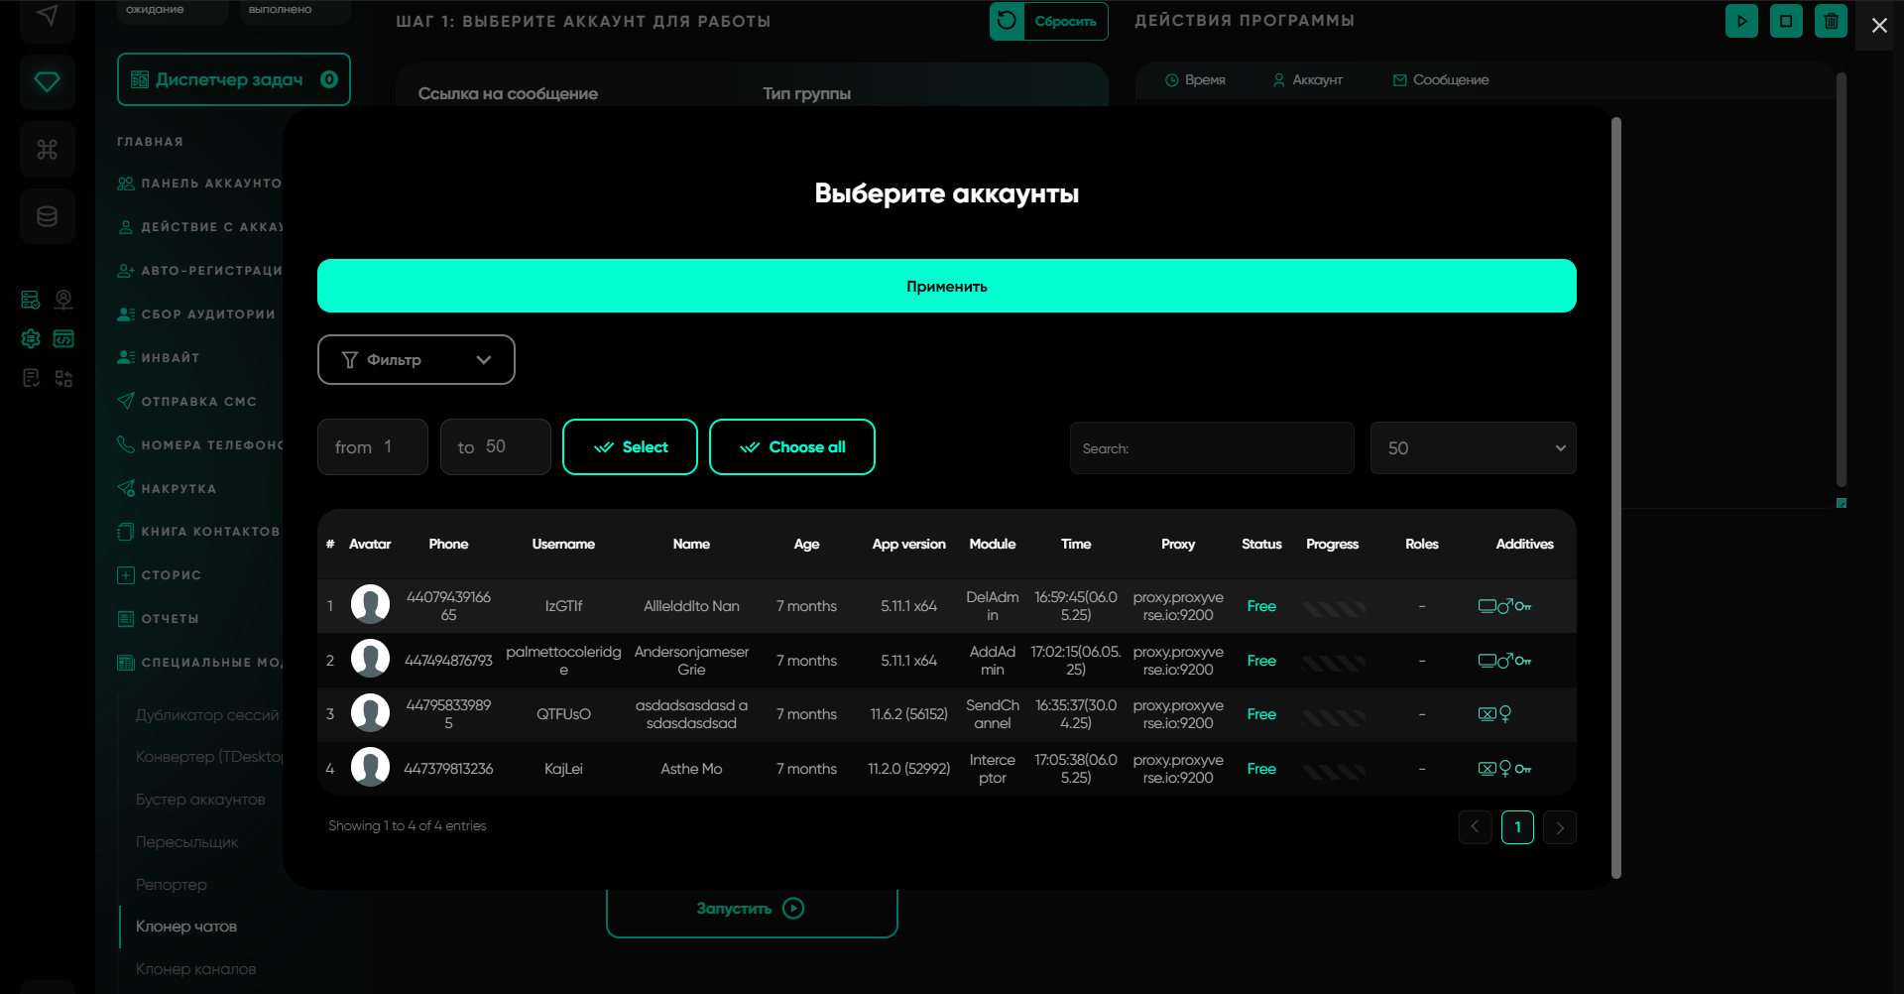Click the diamond icon in left sidebar
1904x994 pixels.
[47, 81]
